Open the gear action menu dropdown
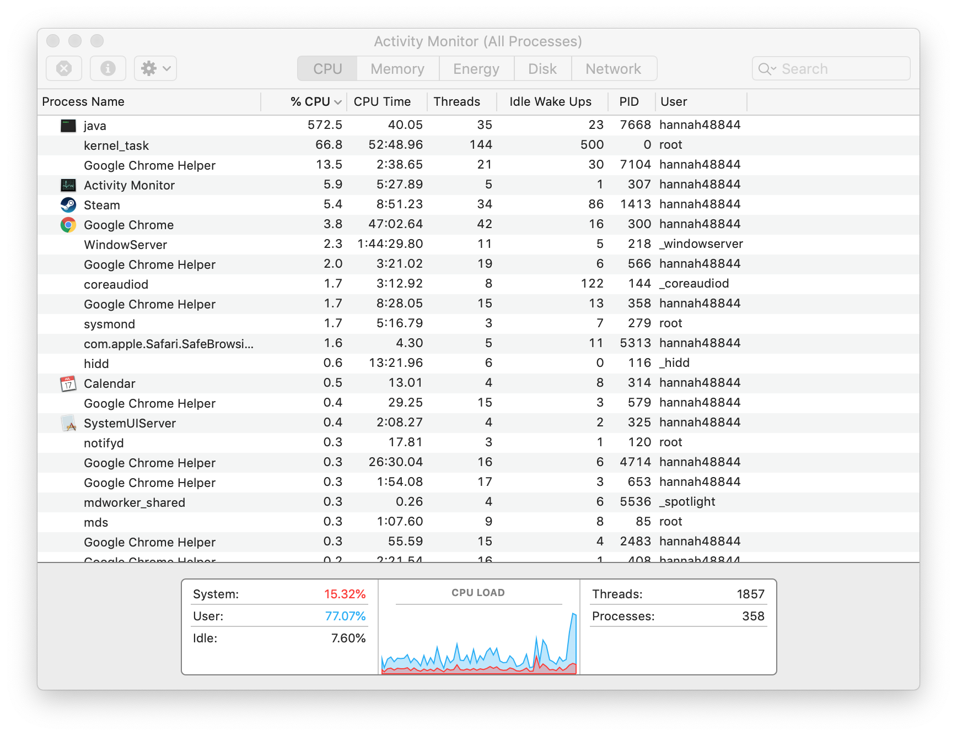This screenshot has height=736, width=957. [155, 68]
